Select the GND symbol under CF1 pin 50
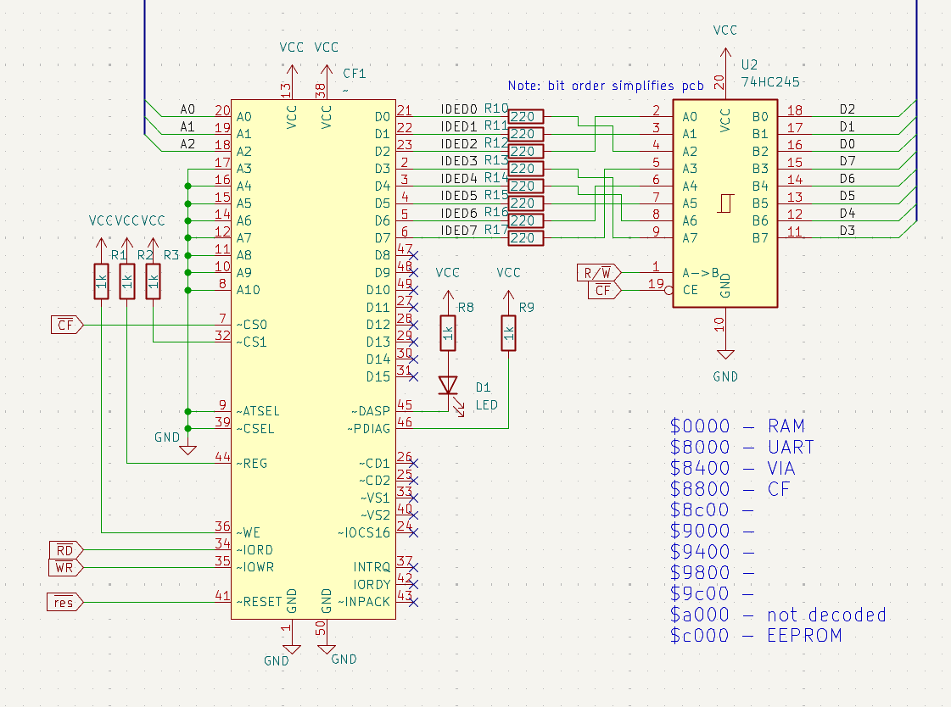 pos(327,649)
